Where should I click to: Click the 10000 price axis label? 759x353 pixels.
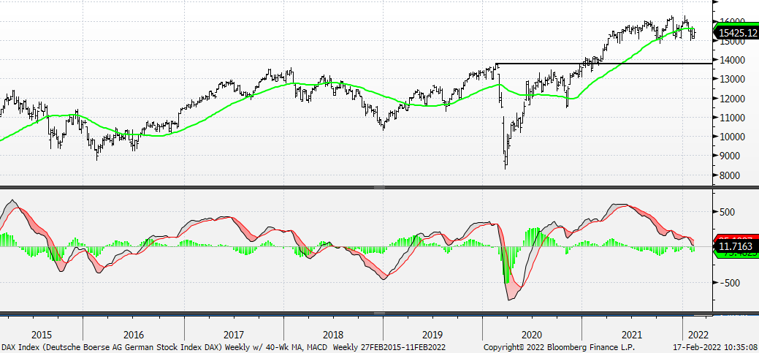tap(731, 137)
